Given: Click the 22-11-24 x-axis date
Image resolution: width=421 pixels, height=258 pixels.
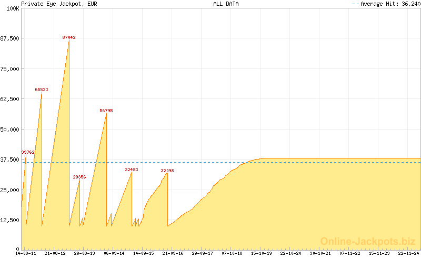Looking at the screenshot, I should coord(409,253).
